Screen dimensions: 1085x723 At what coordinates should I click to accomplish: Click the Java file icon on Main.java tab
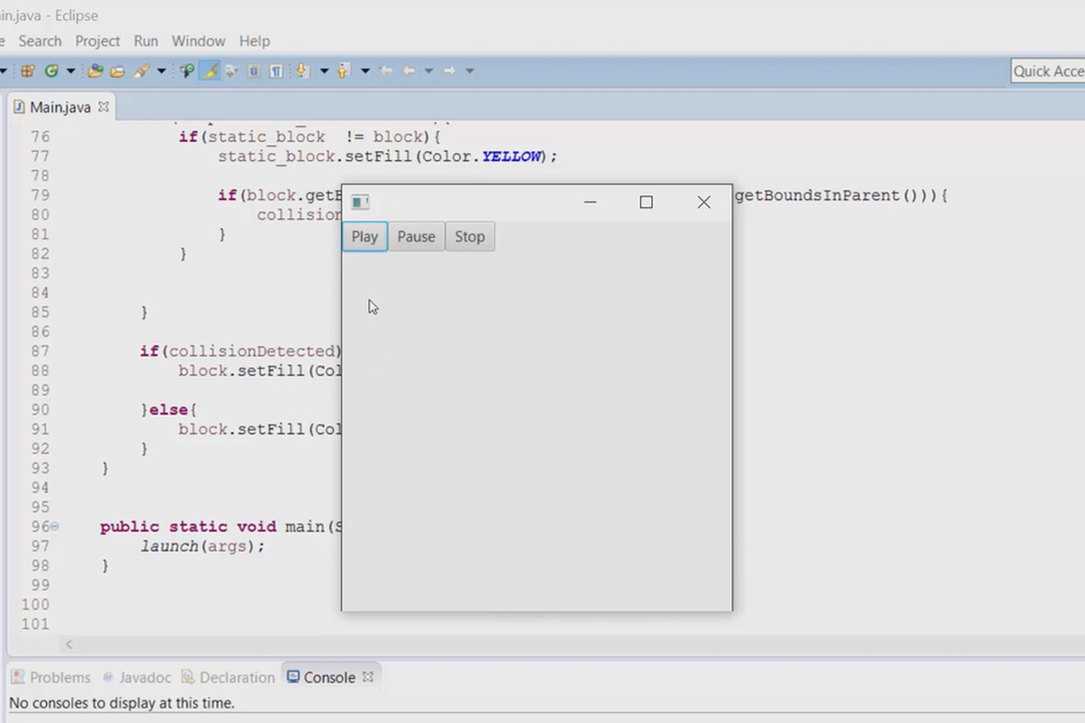coord(19,107)
